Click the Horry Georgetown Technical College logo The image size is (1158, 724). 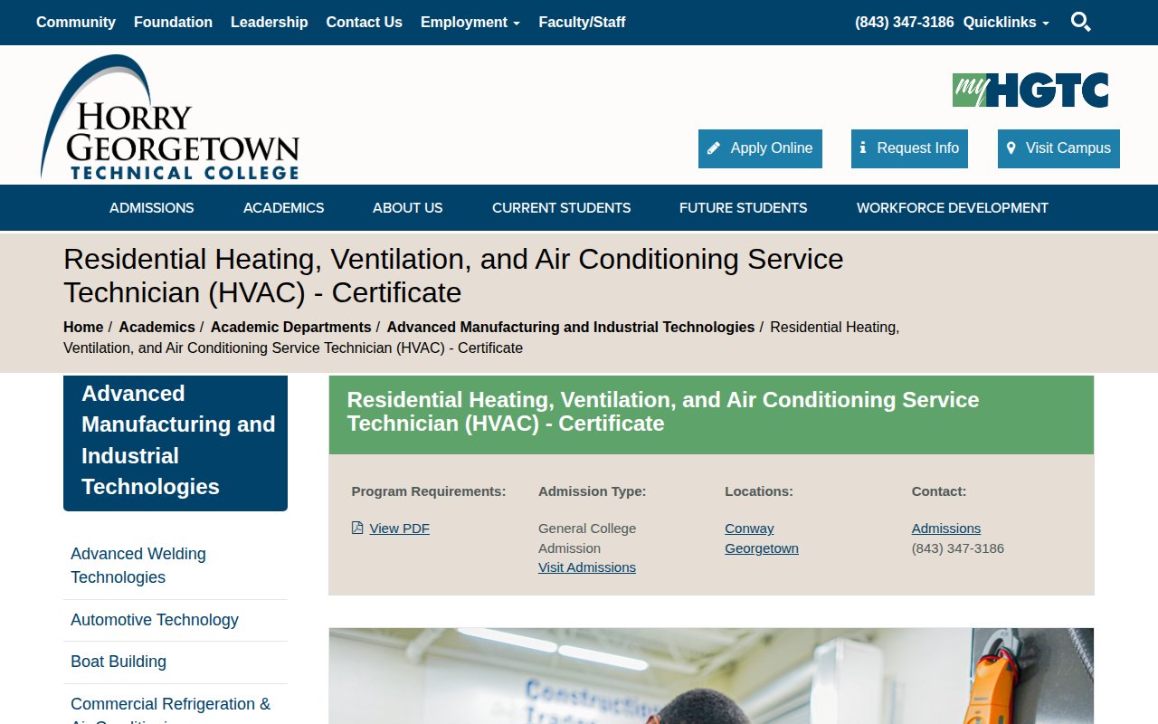tap(170, 118)
